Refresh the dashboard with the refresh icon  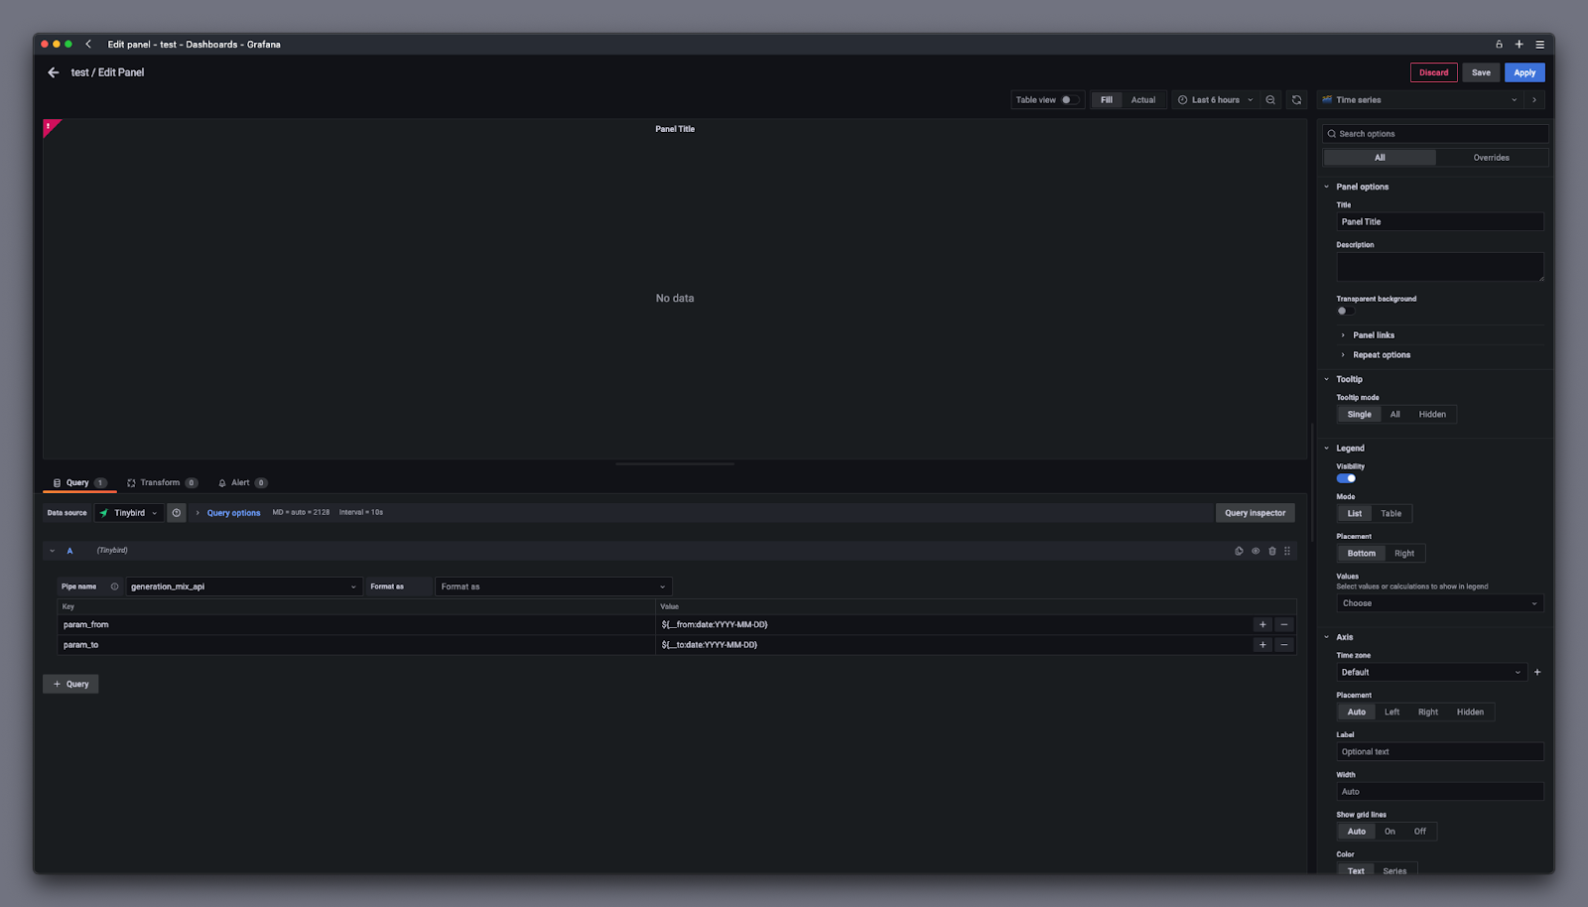coord(1296,100)
